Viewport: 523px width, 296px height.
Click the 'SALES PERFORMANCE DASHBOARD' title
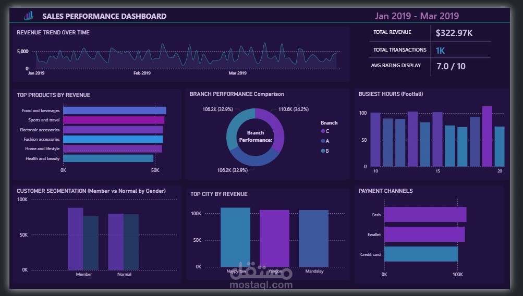point(104,16)
